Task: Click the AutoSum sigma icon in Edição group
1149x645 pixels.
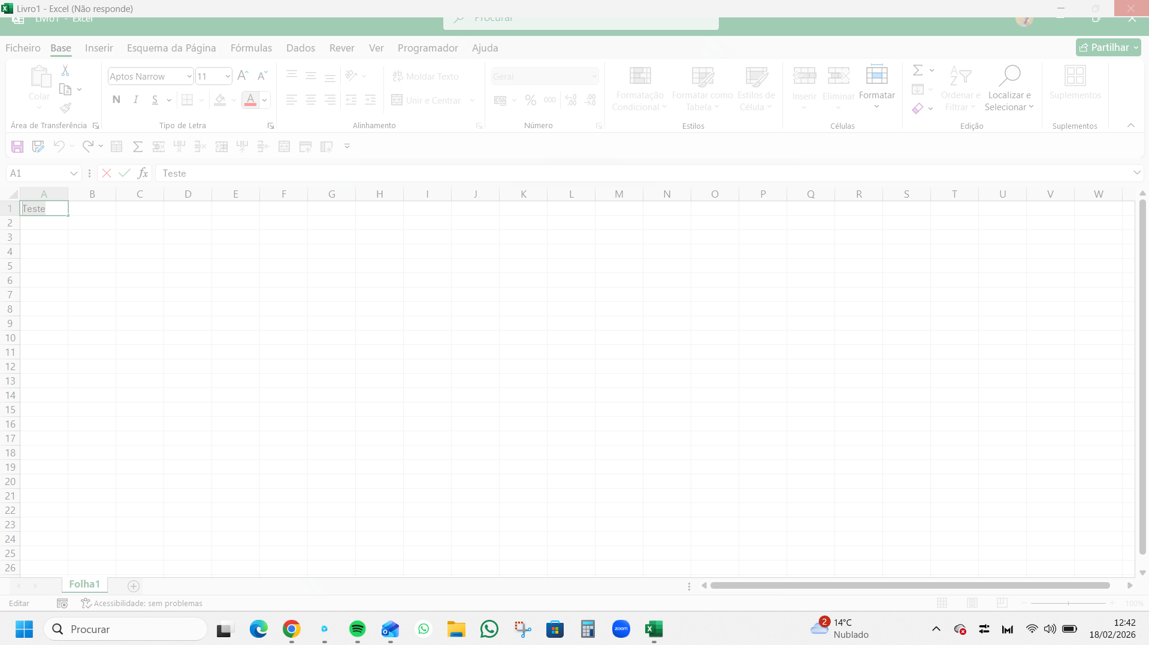Action: click(917, 71)
